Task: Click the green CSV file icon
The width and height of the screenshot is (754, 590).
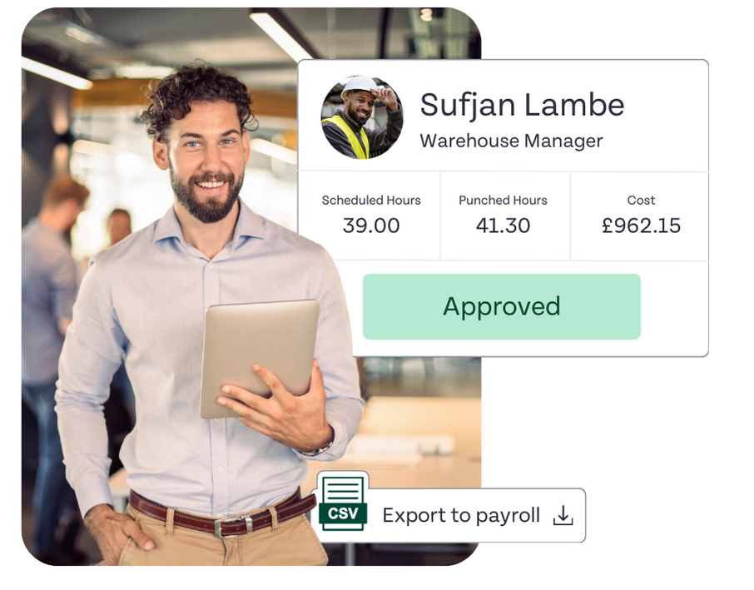Action: [342, 503]
